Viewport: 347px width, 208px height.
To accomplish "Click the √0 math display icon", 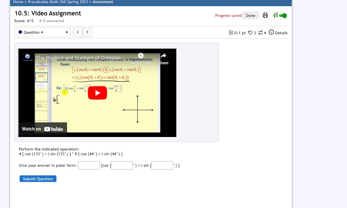I will tap(275, 15).
